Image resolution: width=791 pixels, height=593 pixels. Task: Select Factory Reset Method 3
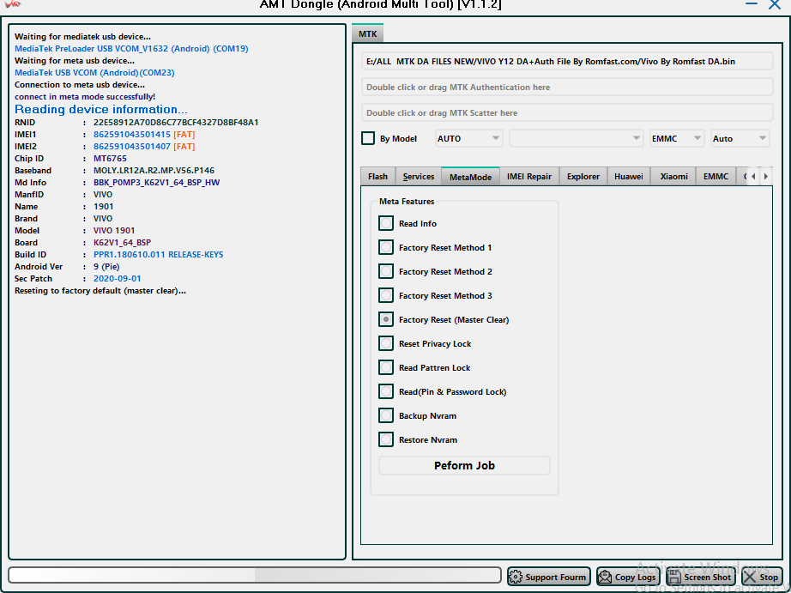[x=386, y=295]
